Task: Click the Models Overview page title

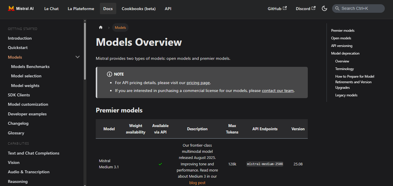Action: (x=139, y=42)
